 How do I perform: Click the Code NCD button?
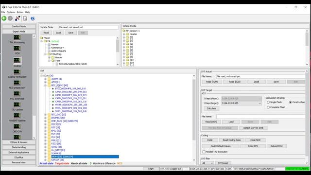255,140
